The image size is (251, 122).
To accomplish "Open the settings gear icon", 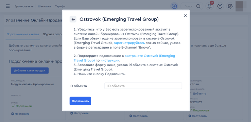I will (x=230, y=6).
